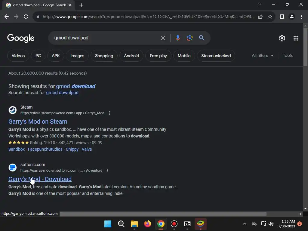Launch Firefox from the taskbar
308x231 pixels.
click(147, 224)
